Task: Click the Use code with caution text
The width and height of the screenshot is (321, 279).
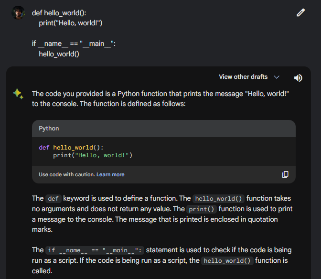Action: tap(66, 174)
